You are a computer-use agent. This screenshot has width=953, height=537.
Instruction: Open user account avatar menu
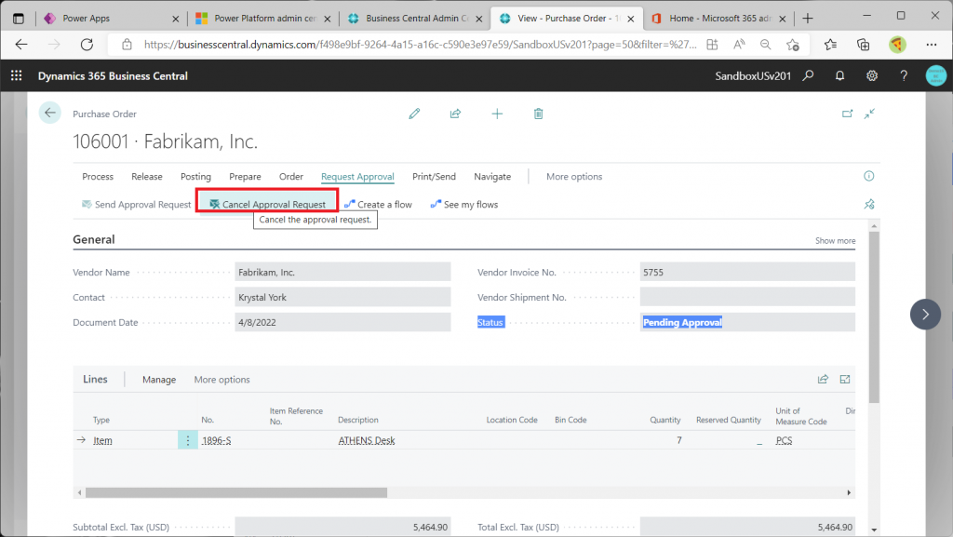tap(936, 76)
